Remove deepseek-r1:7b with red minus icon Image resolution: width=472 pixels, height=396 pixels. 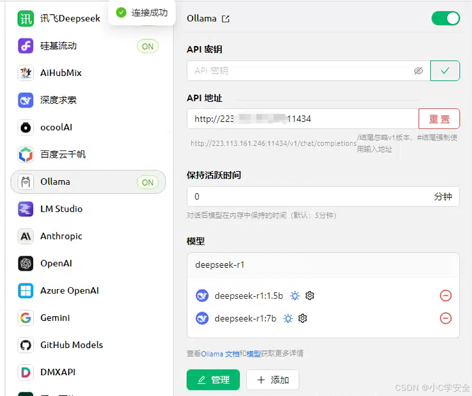(x=445, y=318)
